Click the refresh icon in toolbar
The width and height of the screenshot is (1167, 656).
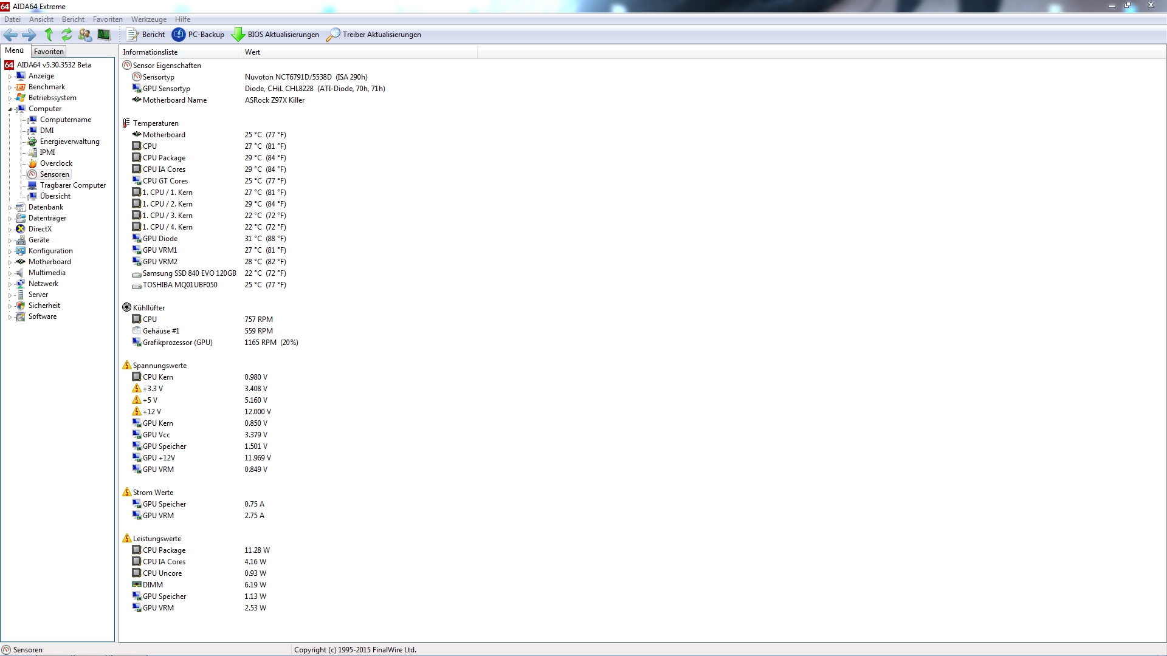(x=67, y=35)
